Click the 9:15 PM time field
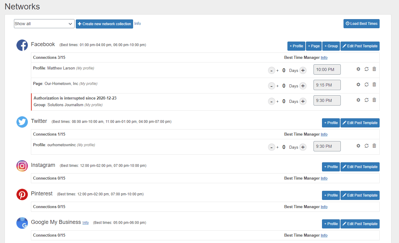399x243 pixels. point(327,85)
